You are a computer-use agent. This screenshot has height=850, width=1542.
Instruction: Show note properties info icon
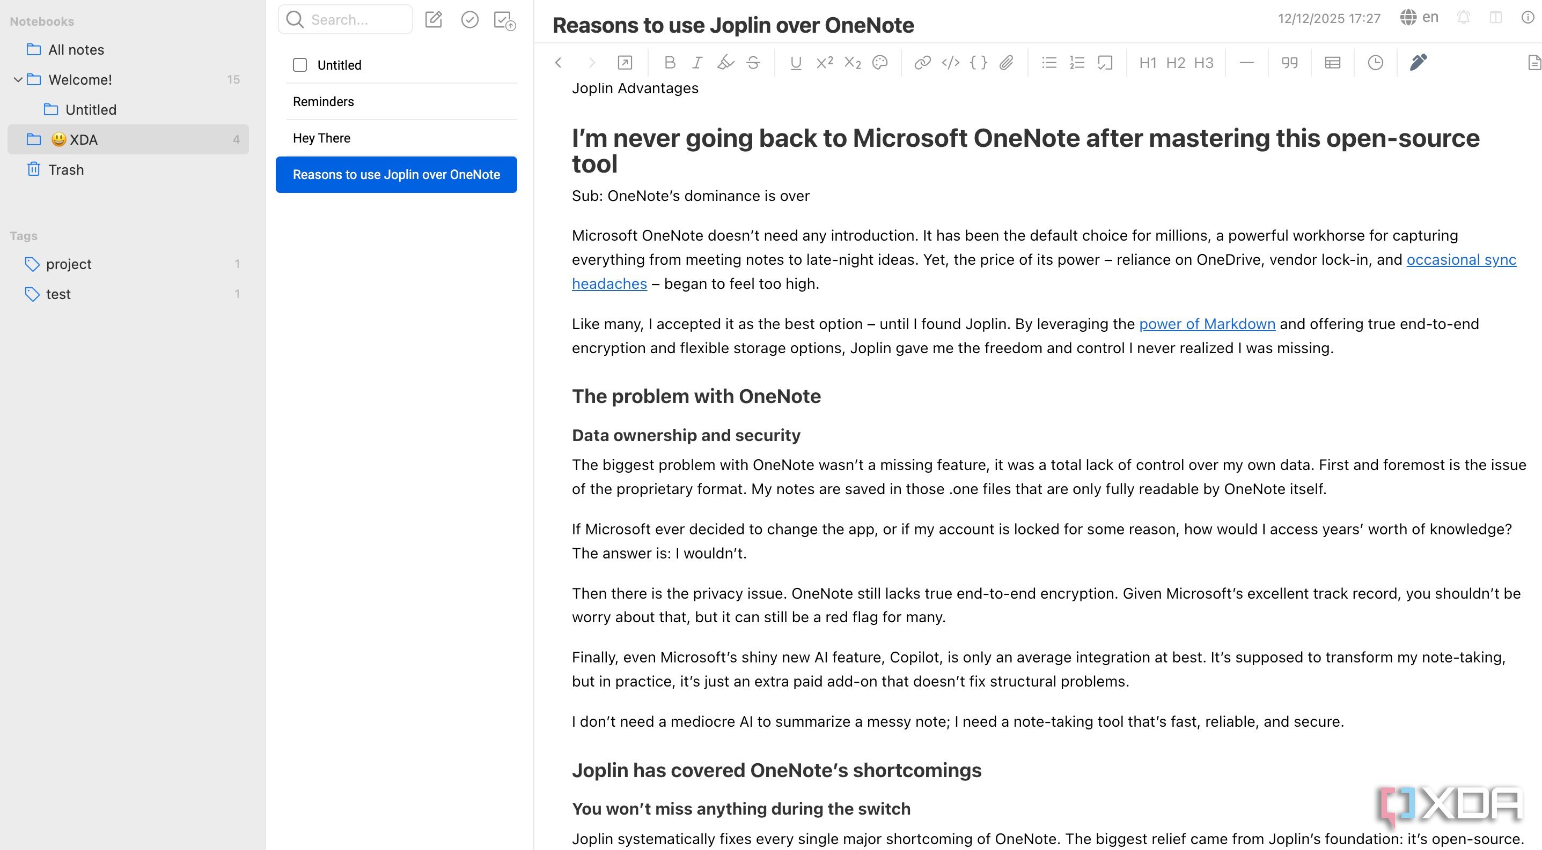1528,17
